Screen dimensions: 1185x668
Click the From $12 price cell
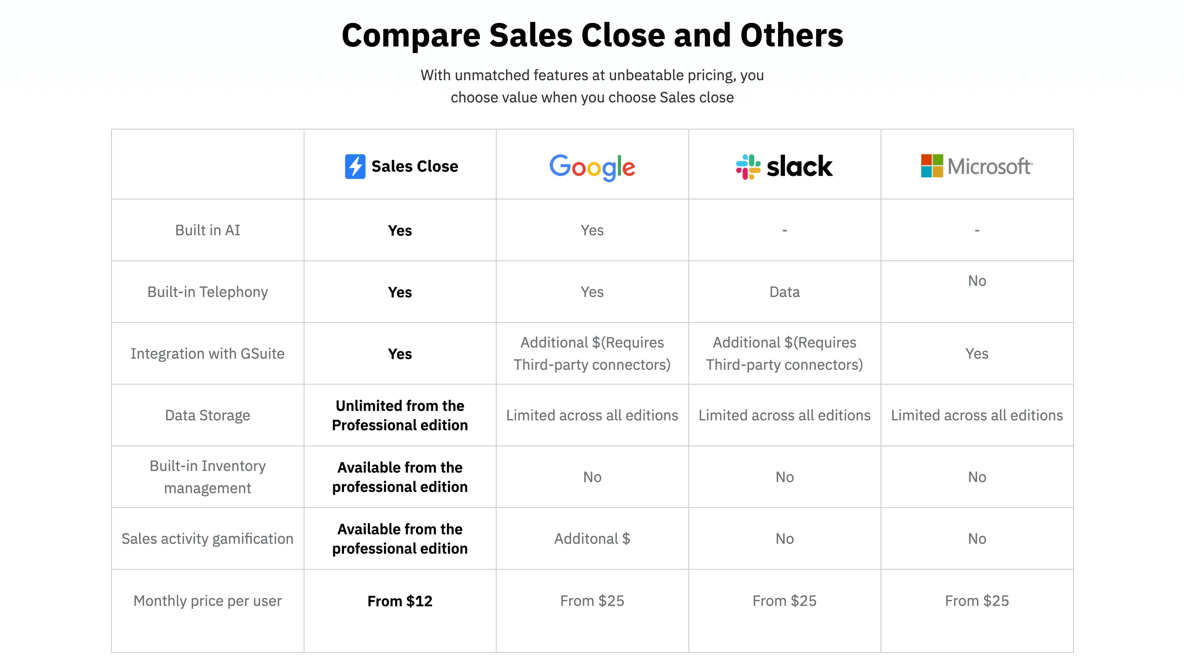tap(400, 601)
